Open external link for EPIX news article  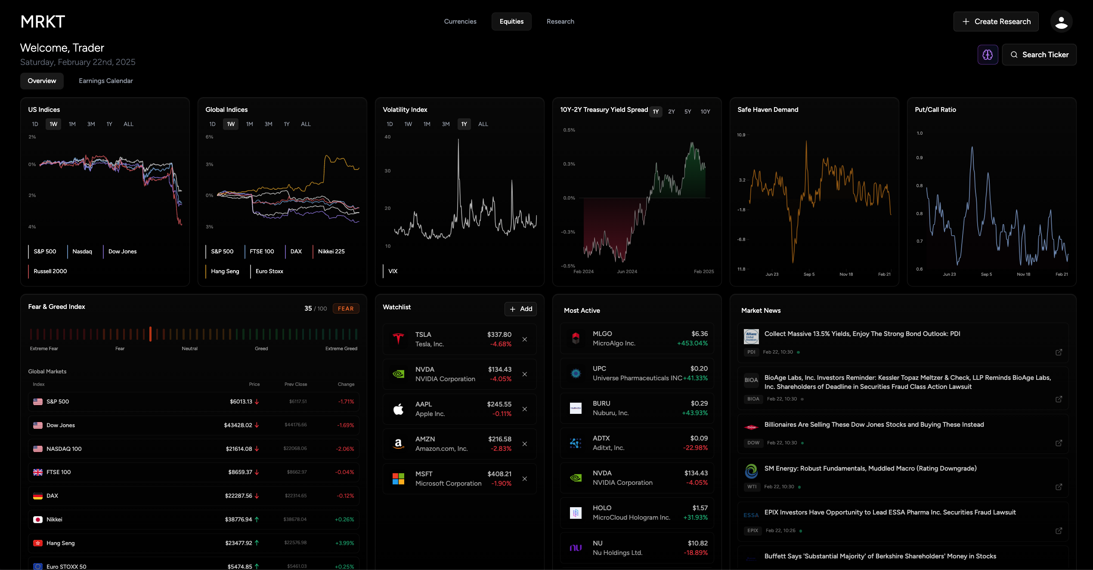coord(1059,531)
